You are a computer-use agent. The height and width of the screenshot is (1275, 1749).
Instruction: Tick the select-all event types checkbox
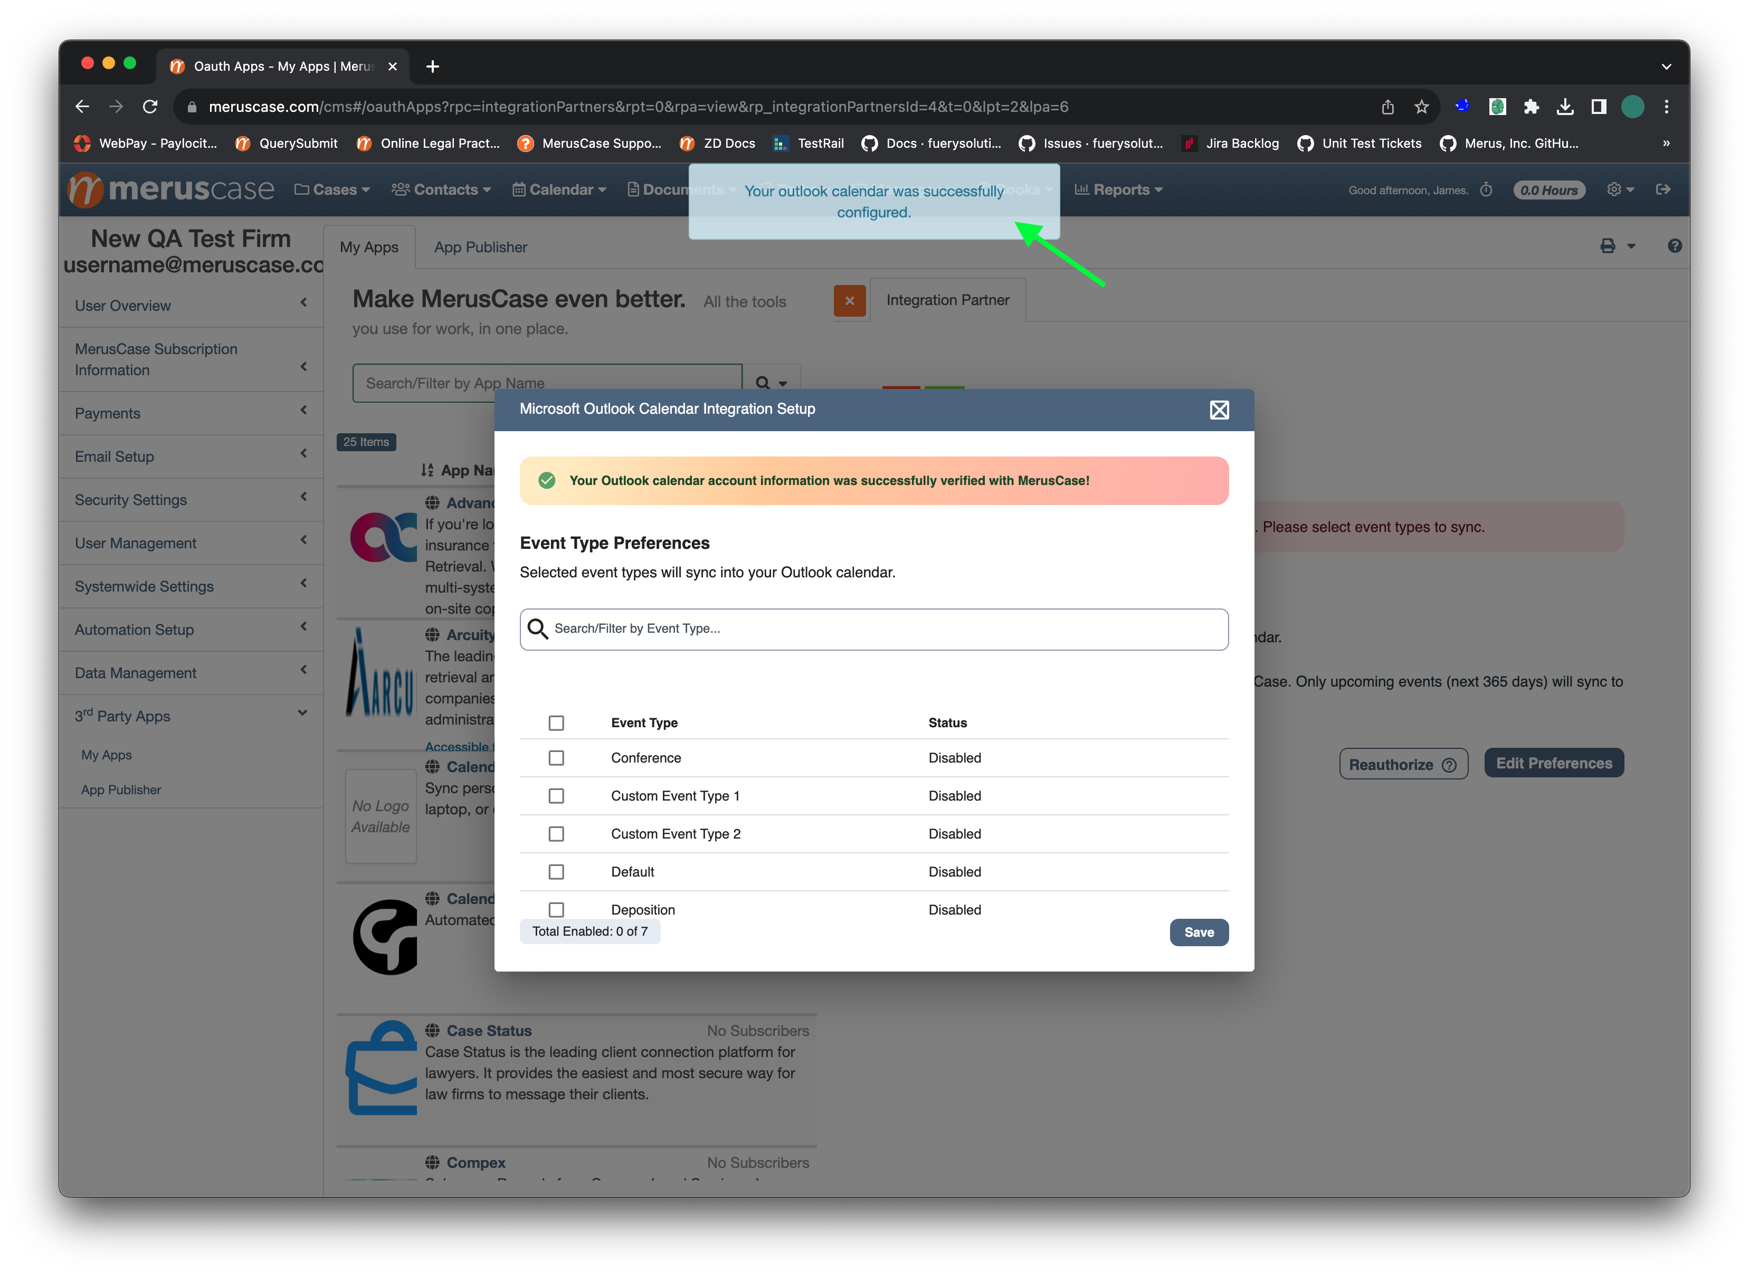556,722
